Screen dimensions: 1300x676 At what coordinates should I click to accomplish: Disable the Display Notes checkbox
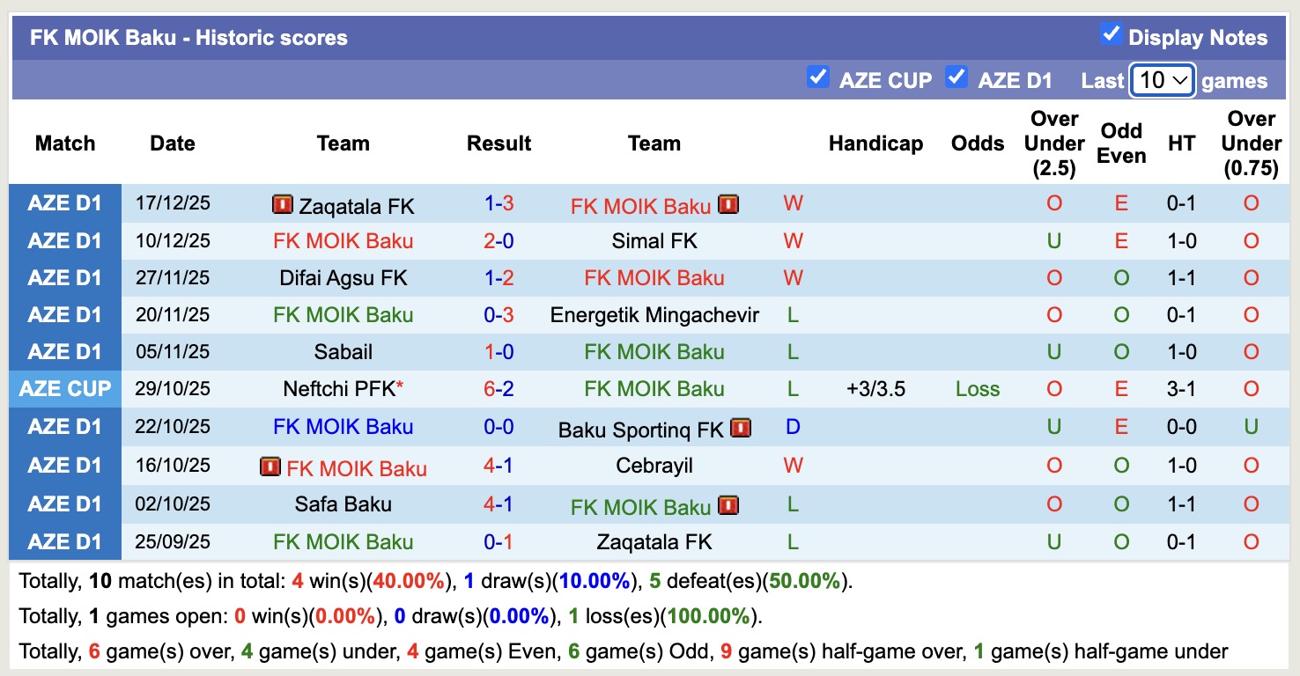pyautogui.click(x=1108, y=36)
